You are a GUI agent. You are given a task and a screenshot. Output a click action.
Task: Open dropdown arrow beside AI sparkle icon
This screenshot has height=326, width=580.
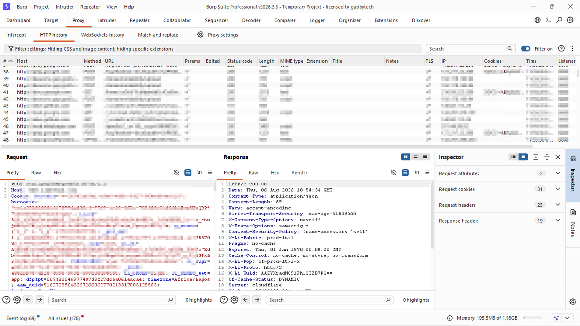(x=568, y=318)
